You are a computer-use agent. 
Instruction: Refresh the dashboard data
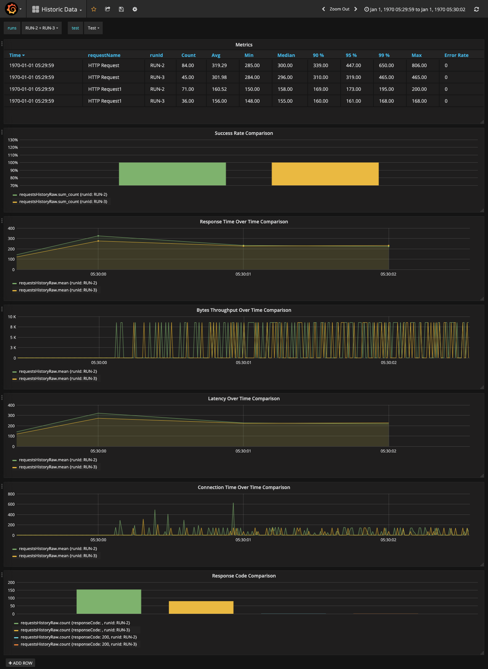[476, 9]
